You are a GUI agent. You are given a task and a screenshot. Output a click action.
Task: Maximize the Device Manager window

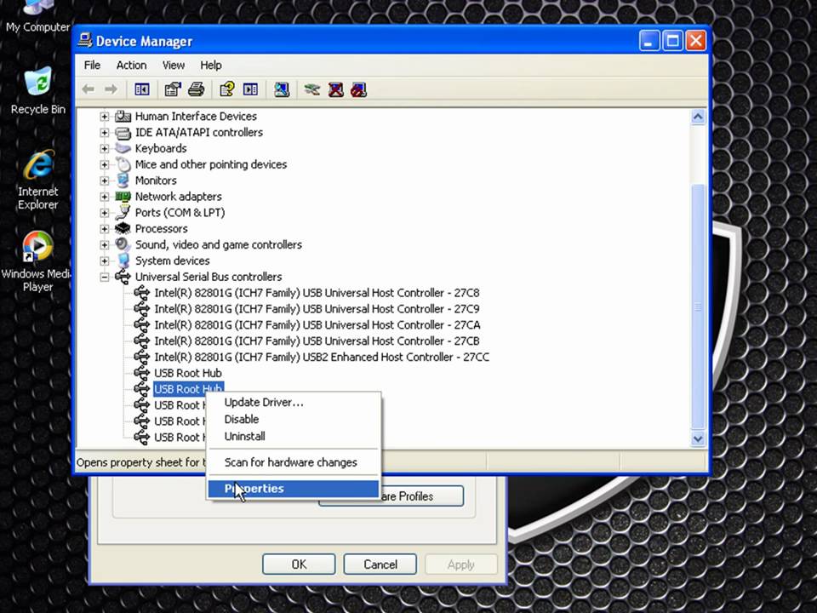point(672,41)
